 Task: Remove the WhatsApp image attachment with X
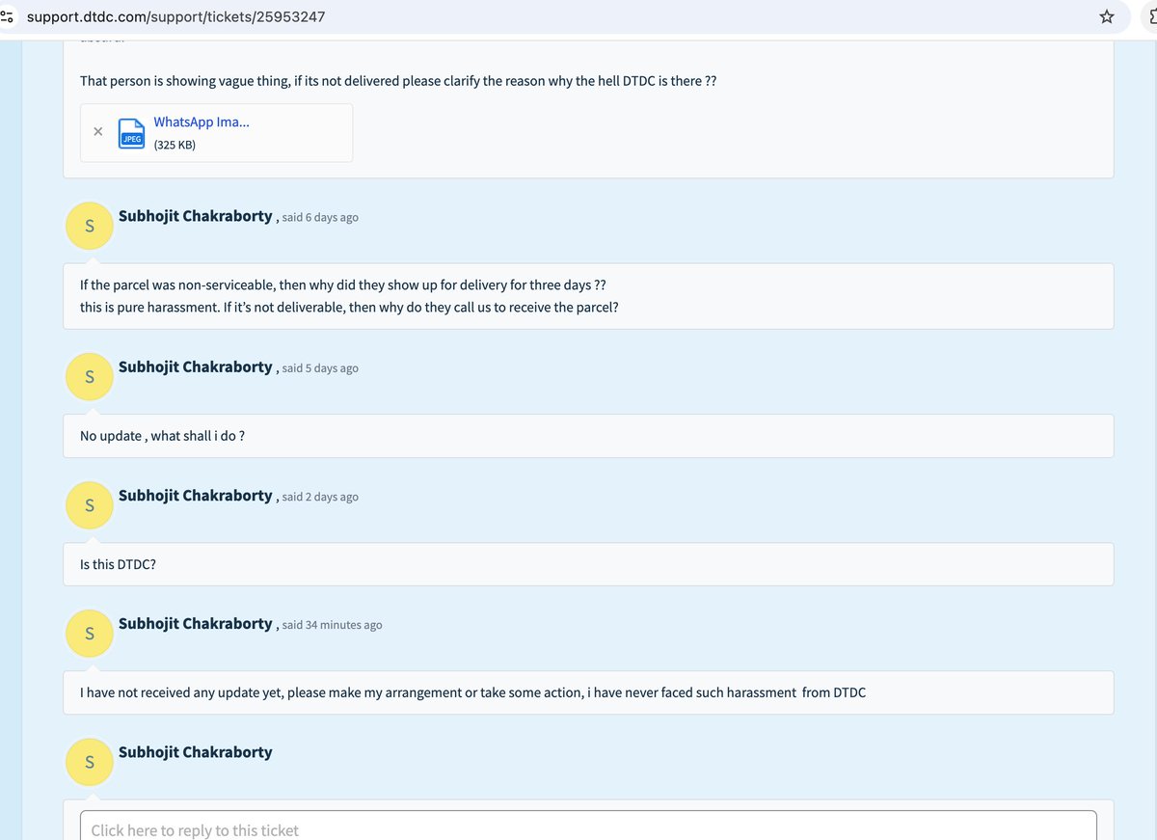98,132
